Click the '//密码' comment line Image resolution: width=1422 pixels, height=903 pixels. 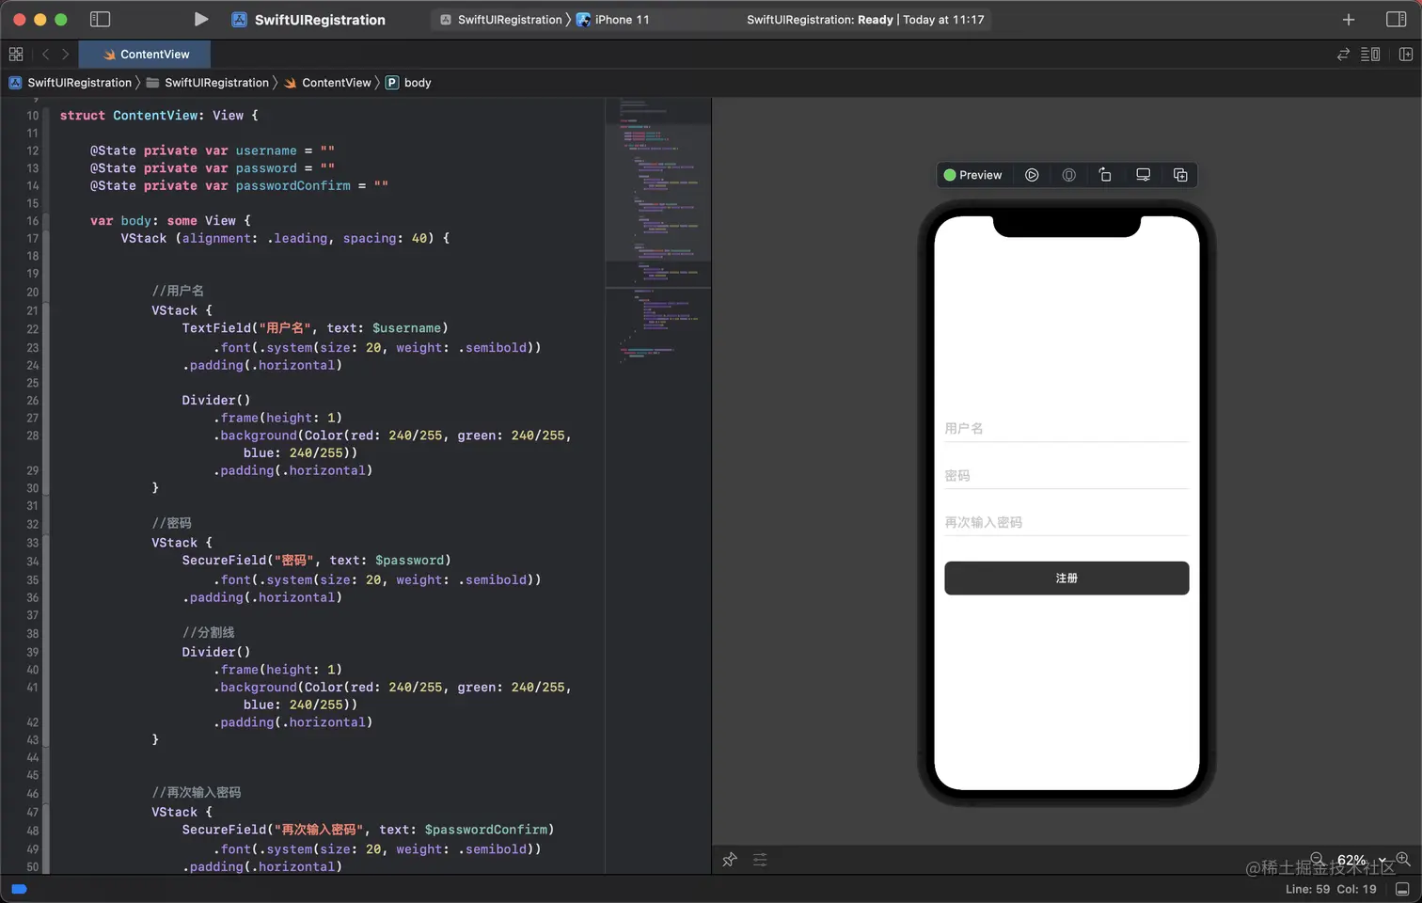coord(171,523)
